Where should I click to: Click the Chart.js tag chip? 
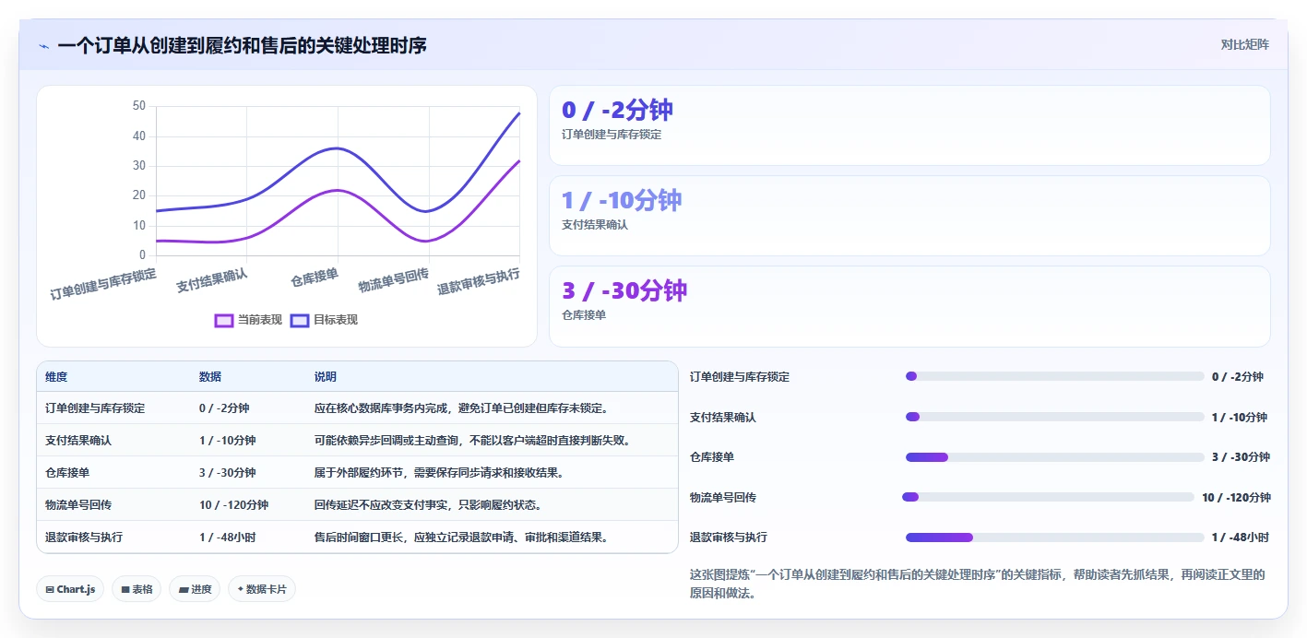click(x=70, y=589)
